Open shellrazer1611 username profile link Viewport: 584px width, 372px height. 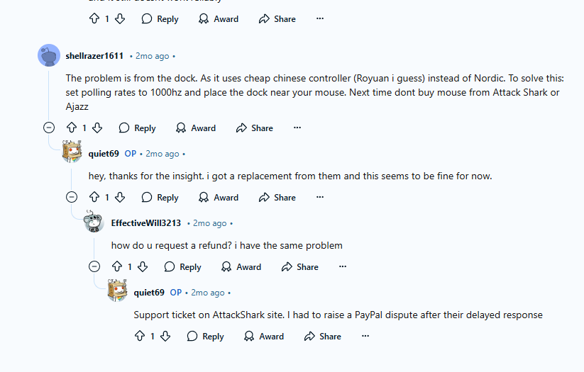tap(94, 56)
